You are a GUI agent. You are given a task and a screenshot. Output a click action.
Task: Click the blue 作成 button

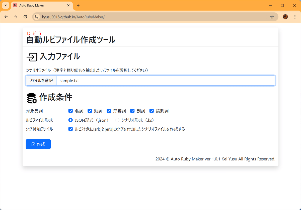[x=38, y=144]
